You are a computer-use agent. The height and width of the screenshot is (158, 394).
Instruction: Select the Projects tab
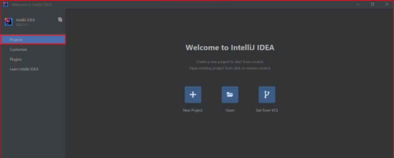[33, 39]
